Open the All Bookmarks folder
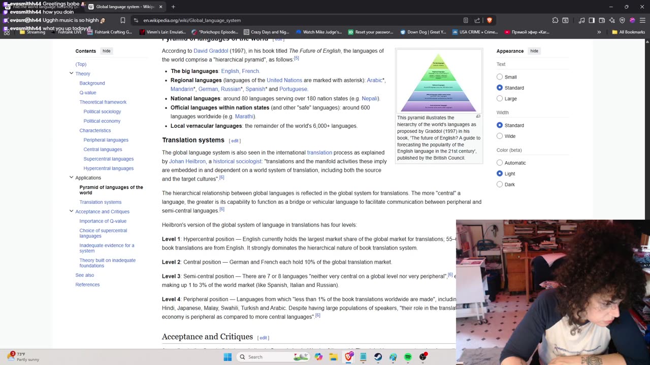Image resolution: width=650 pixels, height=365 pixels. click(628, 32)
